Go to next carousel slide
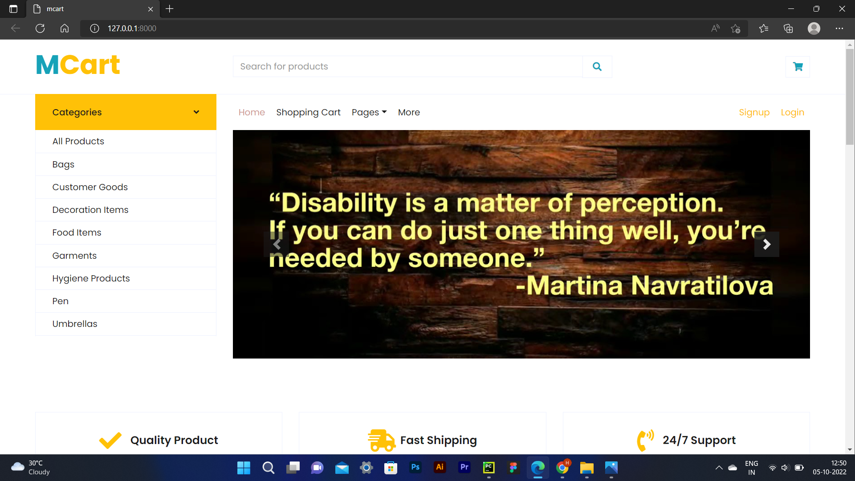This screenshot has width=855, height=481. [766, 244]
